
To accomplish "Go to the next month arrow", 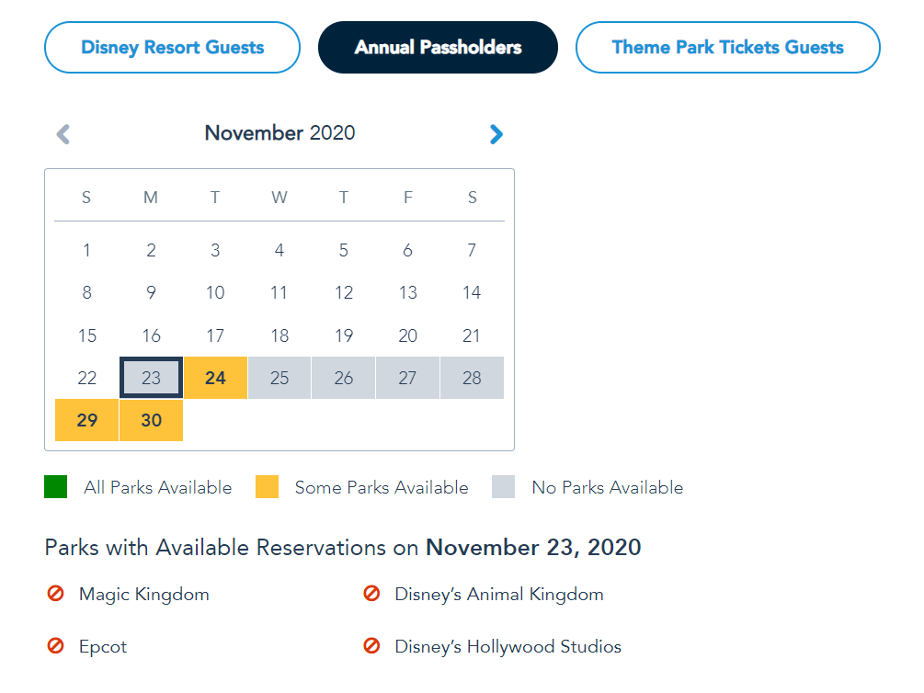I will click(x=496, y=134).
